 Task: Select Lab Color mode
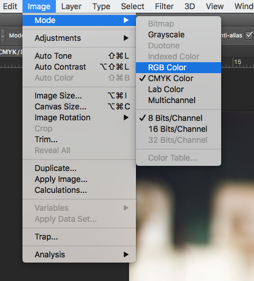179,89
